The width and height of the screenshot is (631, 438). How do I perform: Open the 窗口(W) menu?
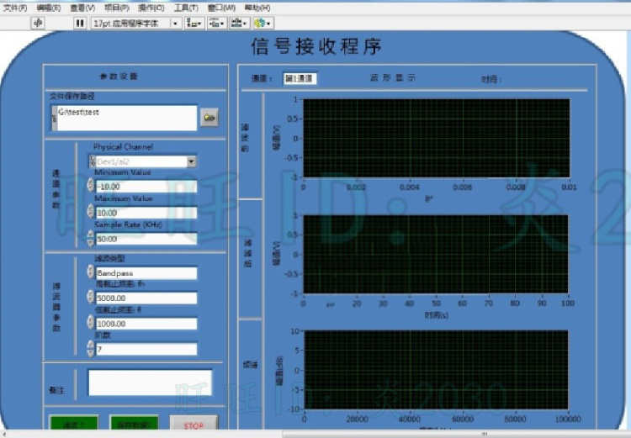click(x=221, y=8)
